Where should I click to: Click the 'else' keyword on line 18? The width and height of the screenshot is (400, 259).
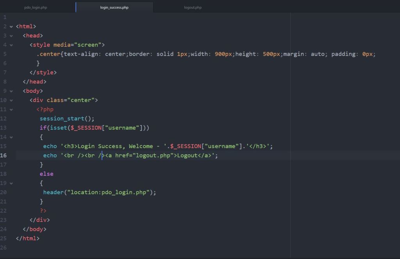[x=46, y=174]
